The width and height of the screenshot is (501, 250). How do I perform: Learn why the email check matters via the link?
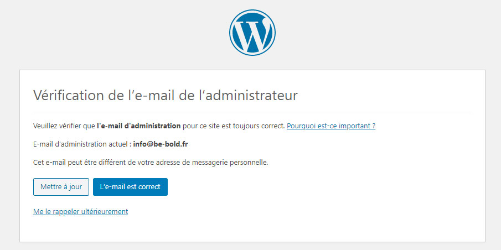[x=331, y=126]
